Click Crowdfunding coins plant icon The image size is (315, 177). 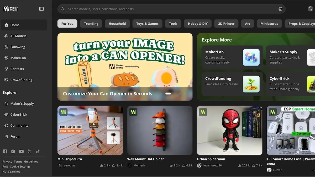coord(251,84)
